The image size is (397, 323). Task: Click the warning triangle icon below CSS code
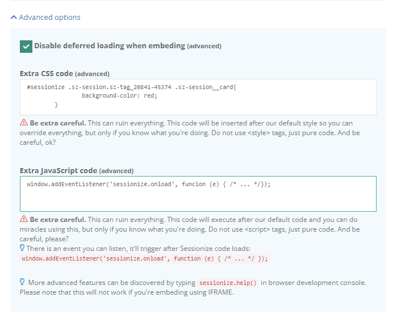pos(24,123)
